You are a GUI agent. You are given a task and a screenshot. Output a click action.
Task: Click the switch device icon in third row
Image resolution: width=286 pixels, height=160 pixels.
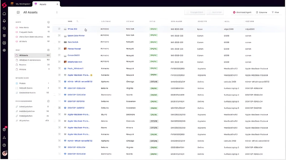click(65, 42)
